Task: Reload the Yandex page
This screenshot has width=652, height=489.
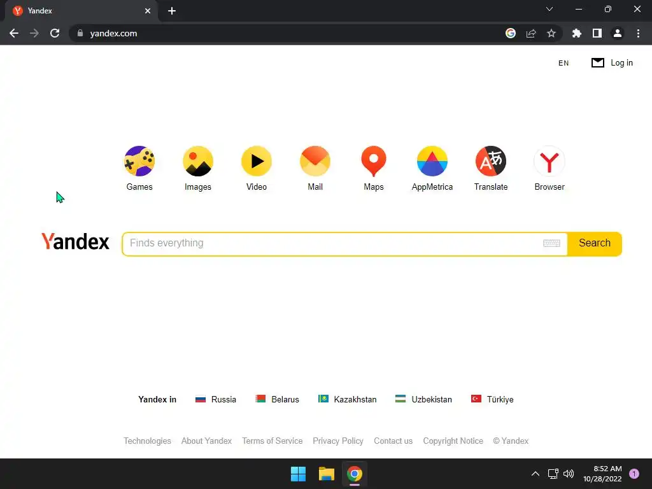Action: pyautogui.click(x=55, y=33)
